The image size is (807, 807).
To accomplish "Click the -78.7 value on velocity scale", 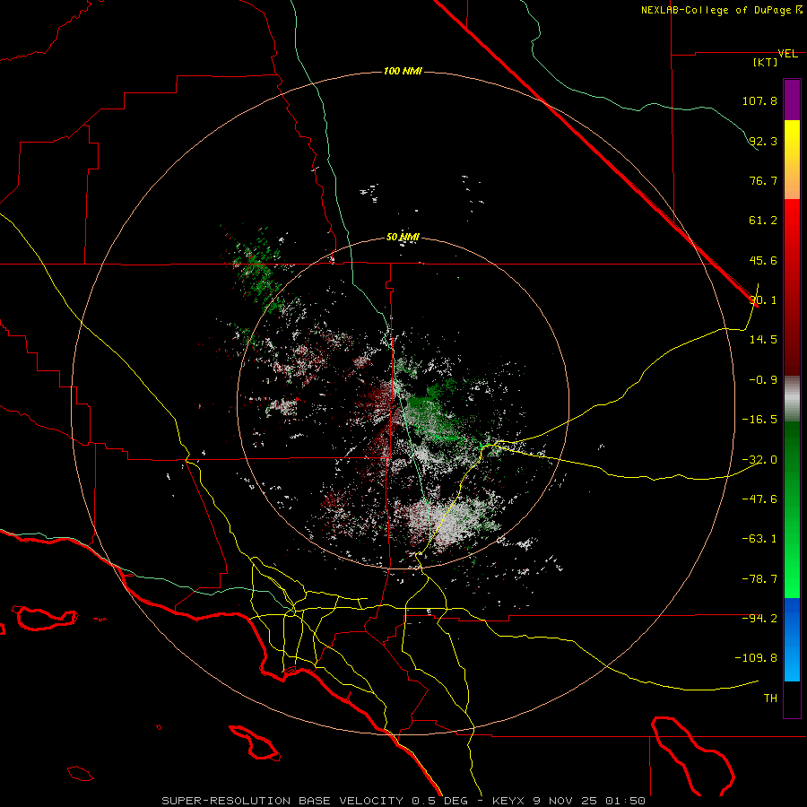I will 759,579.
